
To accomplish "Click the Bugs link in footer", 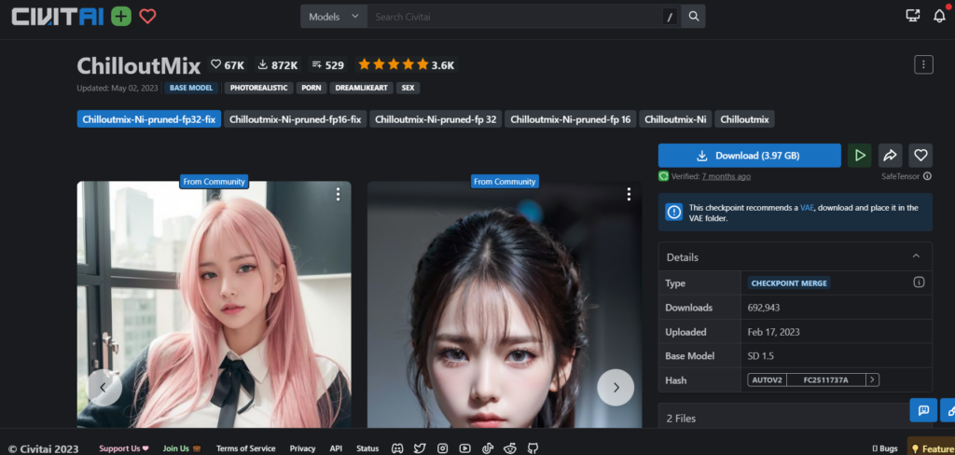I will click(884, 448).
